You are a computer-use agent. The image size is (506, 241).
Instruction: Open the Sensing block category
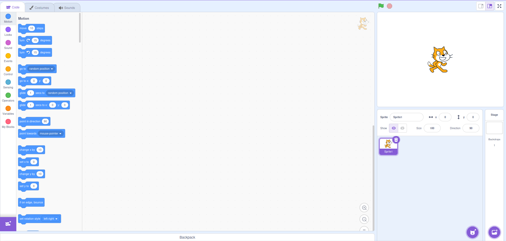click(8, 84)
